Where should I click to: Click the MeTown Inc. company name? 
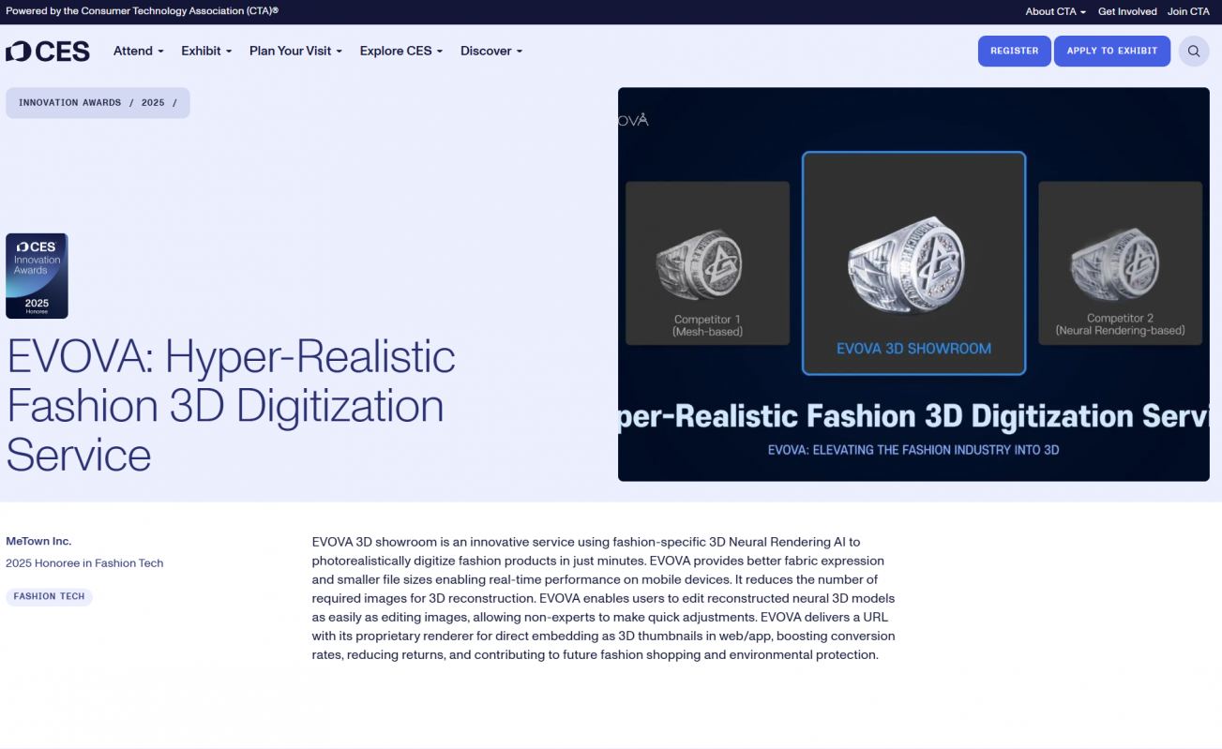click(38, 541)
